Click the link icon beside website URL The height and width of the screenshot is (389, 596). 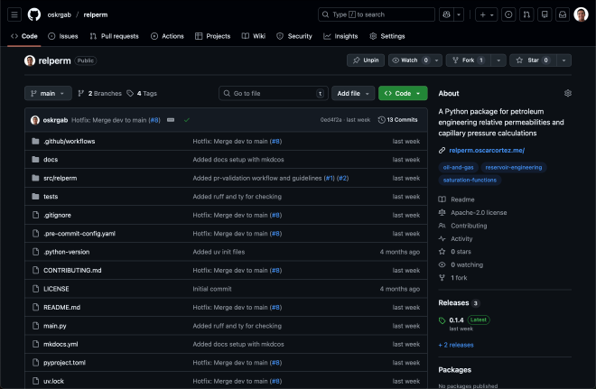[x=442, y=151]
